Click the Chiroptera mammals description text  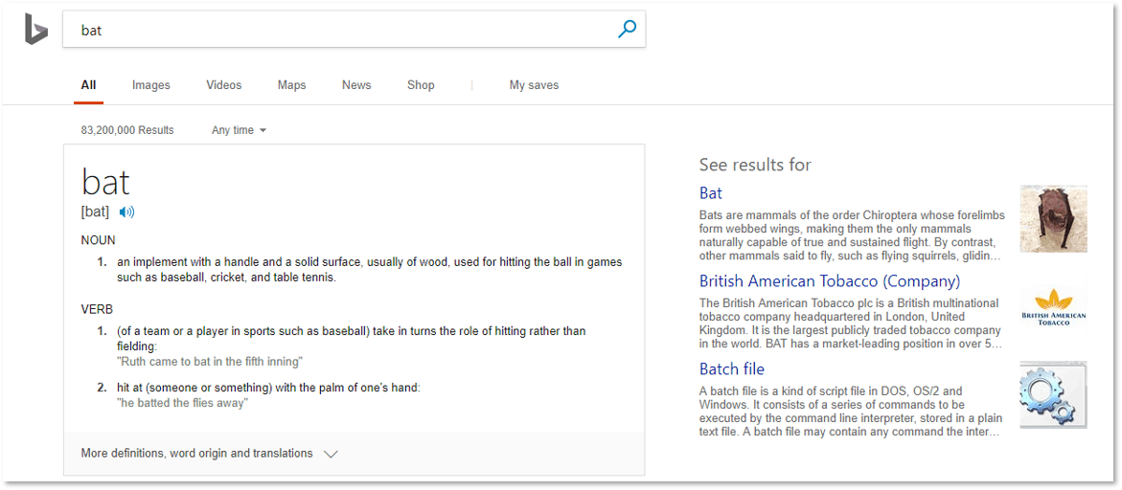[x=852, y=235]
